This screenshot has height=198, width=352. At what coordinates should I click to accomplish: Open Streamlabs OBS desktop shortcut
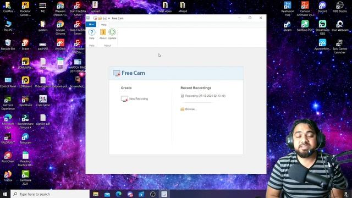322,28
